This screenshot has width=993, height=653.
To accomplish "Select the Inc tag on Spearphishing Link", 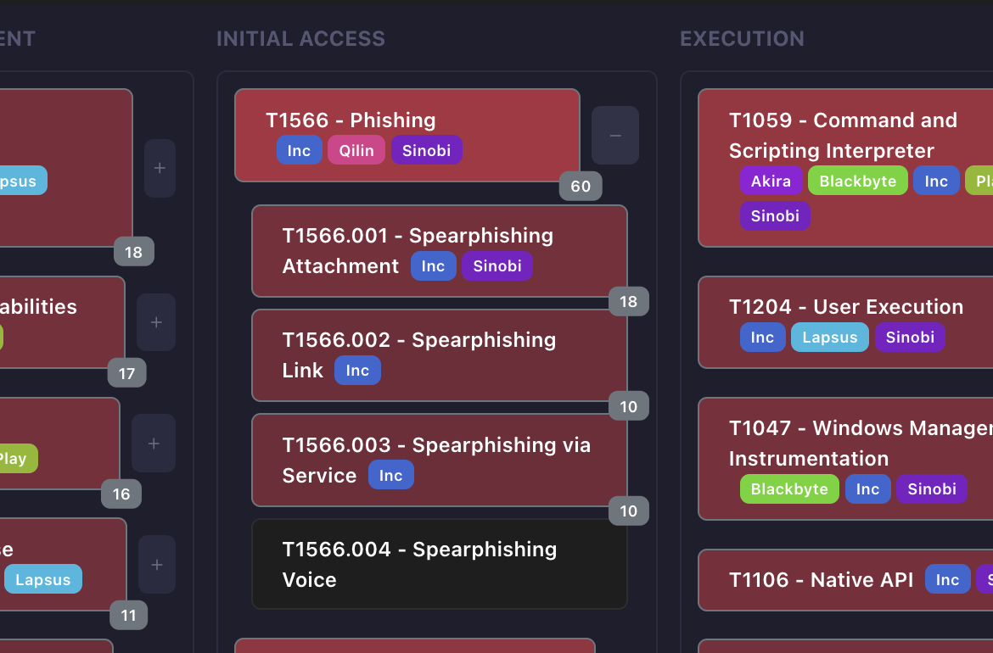I will [x=357, y=370].
